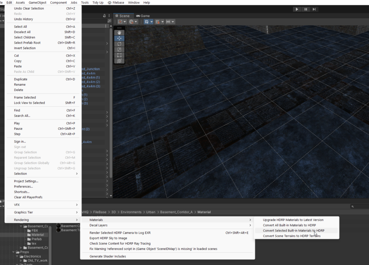Select the Hand (View) tool
Screen dimensions: 369x265
[x=119, y=32]
